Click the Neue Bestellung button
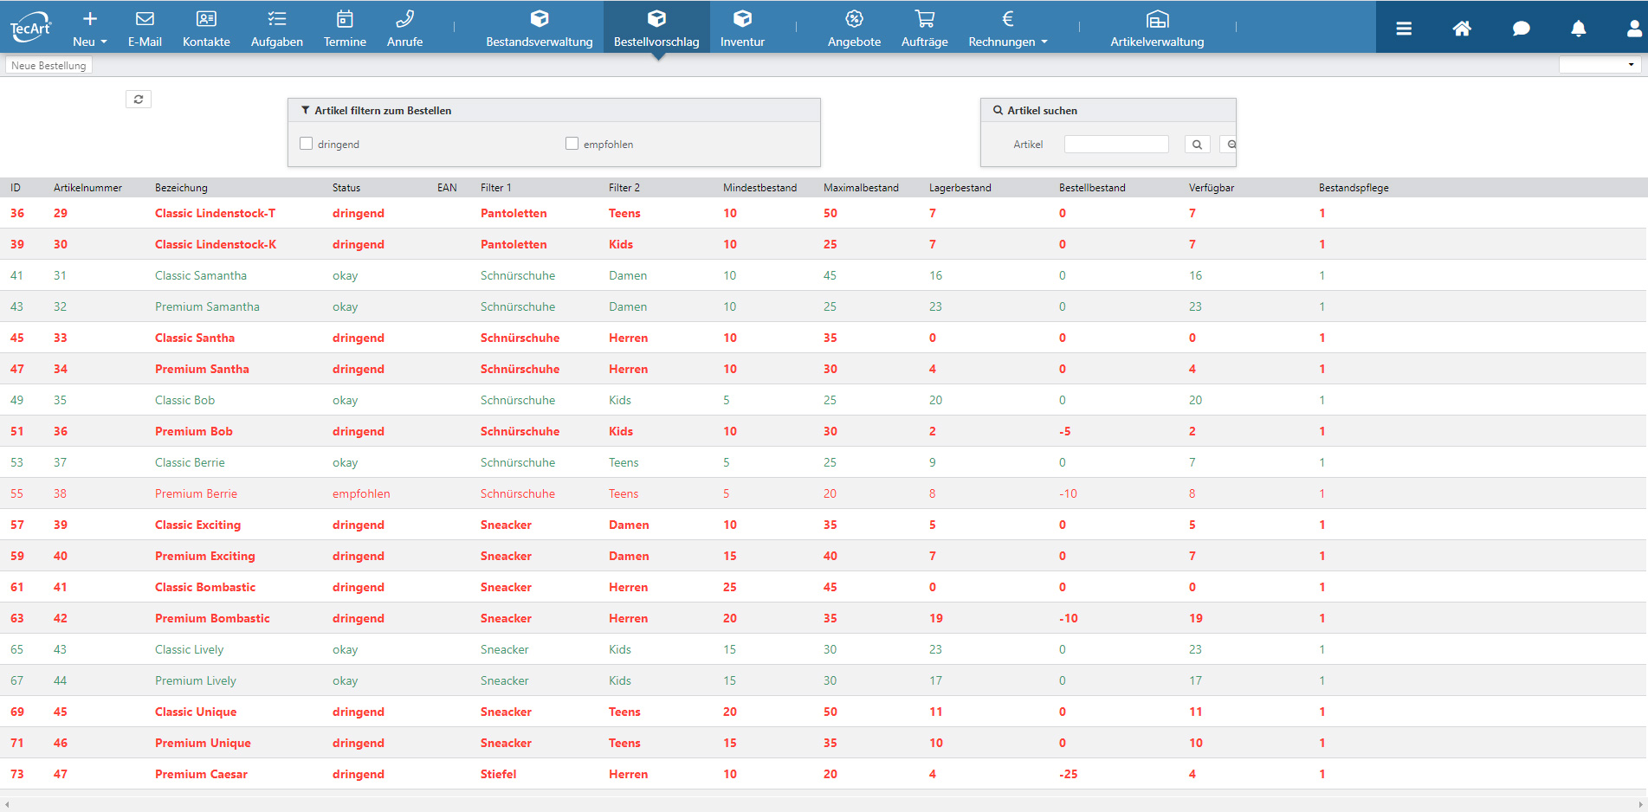Image resolution: width=1648 pixels, height=812 pixels. (49, 66)
